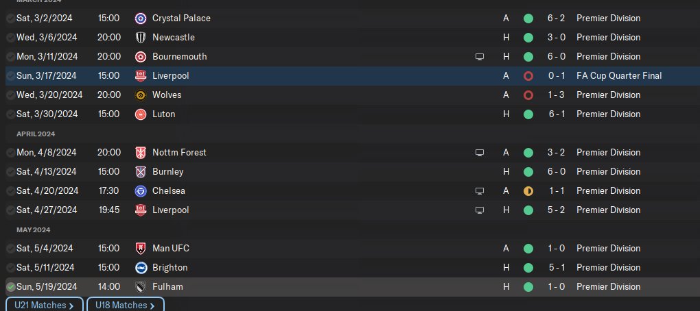This screenshot has width=700, height=311.
Task: Click the 6 - 0 Burnley score
Action: tap(557, 171)
